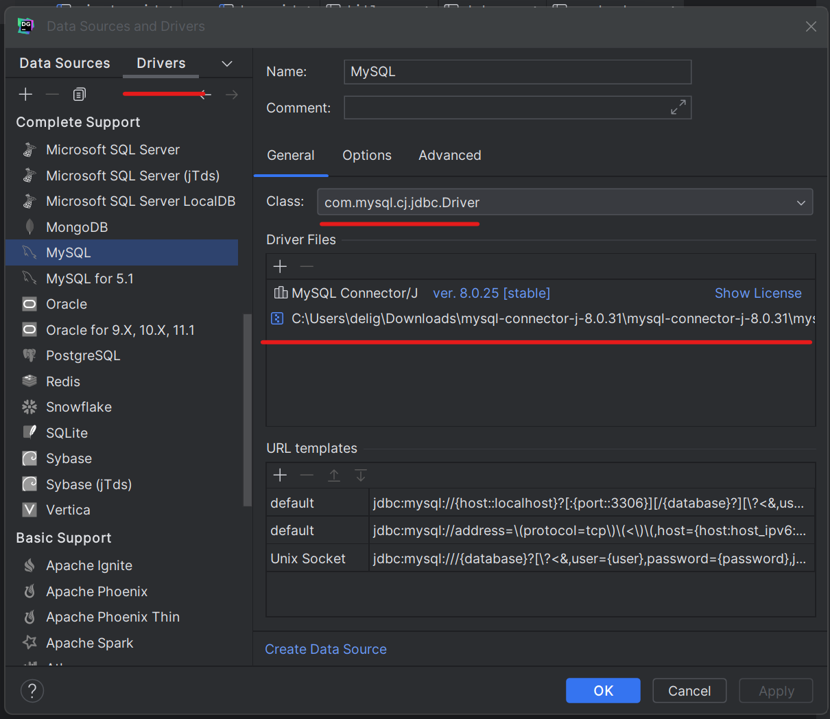Select Microsoft SQL Server (jTds) driver

(122, 176)
